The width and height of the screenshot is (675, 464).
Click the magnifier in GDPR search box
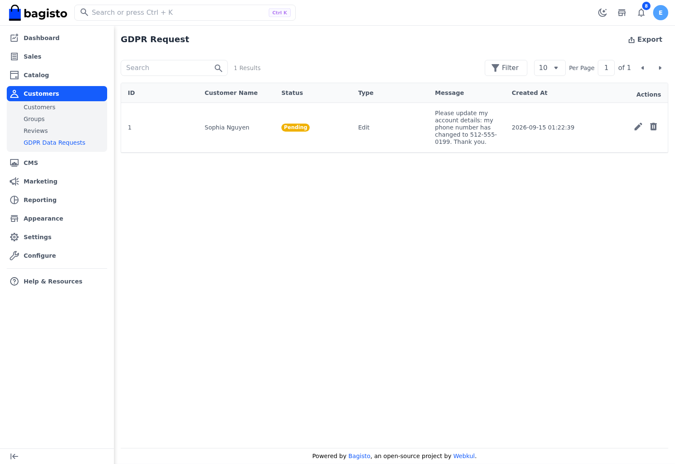218,68
